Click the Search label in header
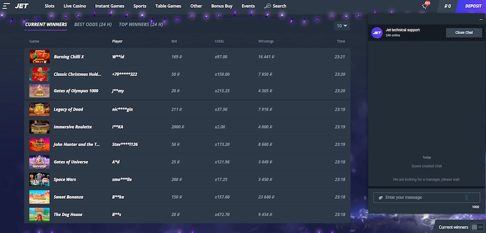 coord(280,6)
